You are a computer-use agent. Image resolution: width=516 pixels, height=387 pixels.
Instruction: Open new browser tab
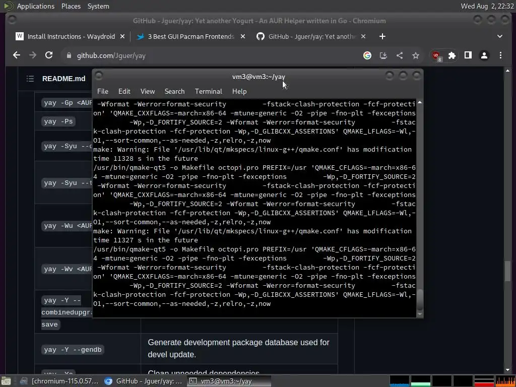pyautogui.click(x=382, y=36)
